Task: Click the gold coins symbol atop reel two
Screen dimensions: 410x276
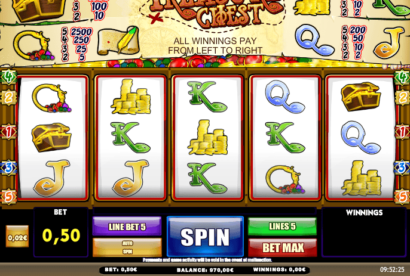Action: 131,97
